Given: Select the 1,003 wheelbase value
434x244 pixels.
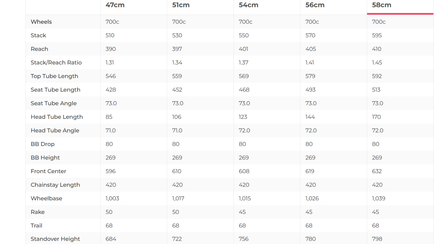Looking at the screenshot, I should [112, 198].
